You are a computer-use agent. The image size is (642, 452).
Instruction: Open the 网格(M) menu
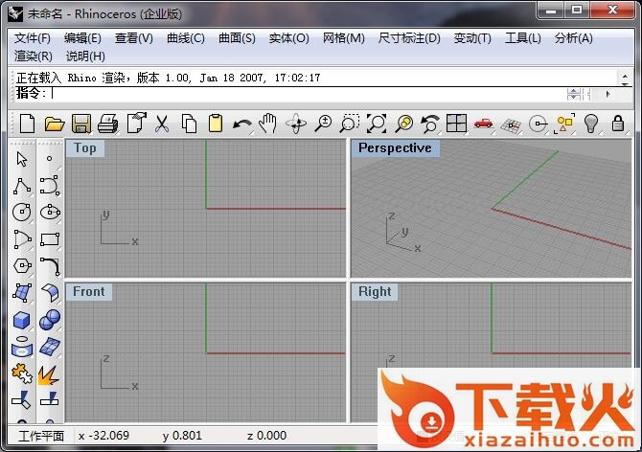(344, 38)
